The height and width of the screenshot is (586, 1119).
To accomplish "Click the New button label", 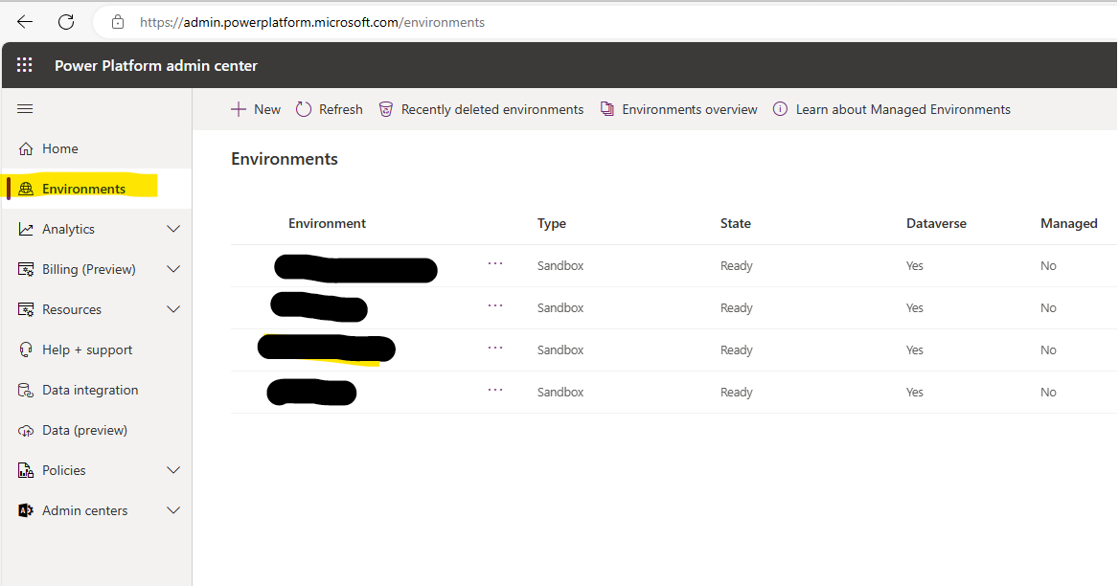I will tap(267, 109).
